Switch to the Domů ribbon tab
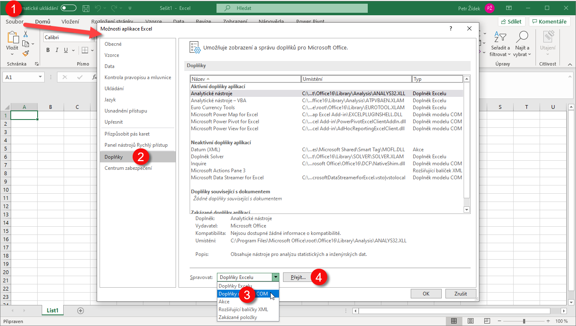This screenshot has width=576, height=326. tap(43, 21)
